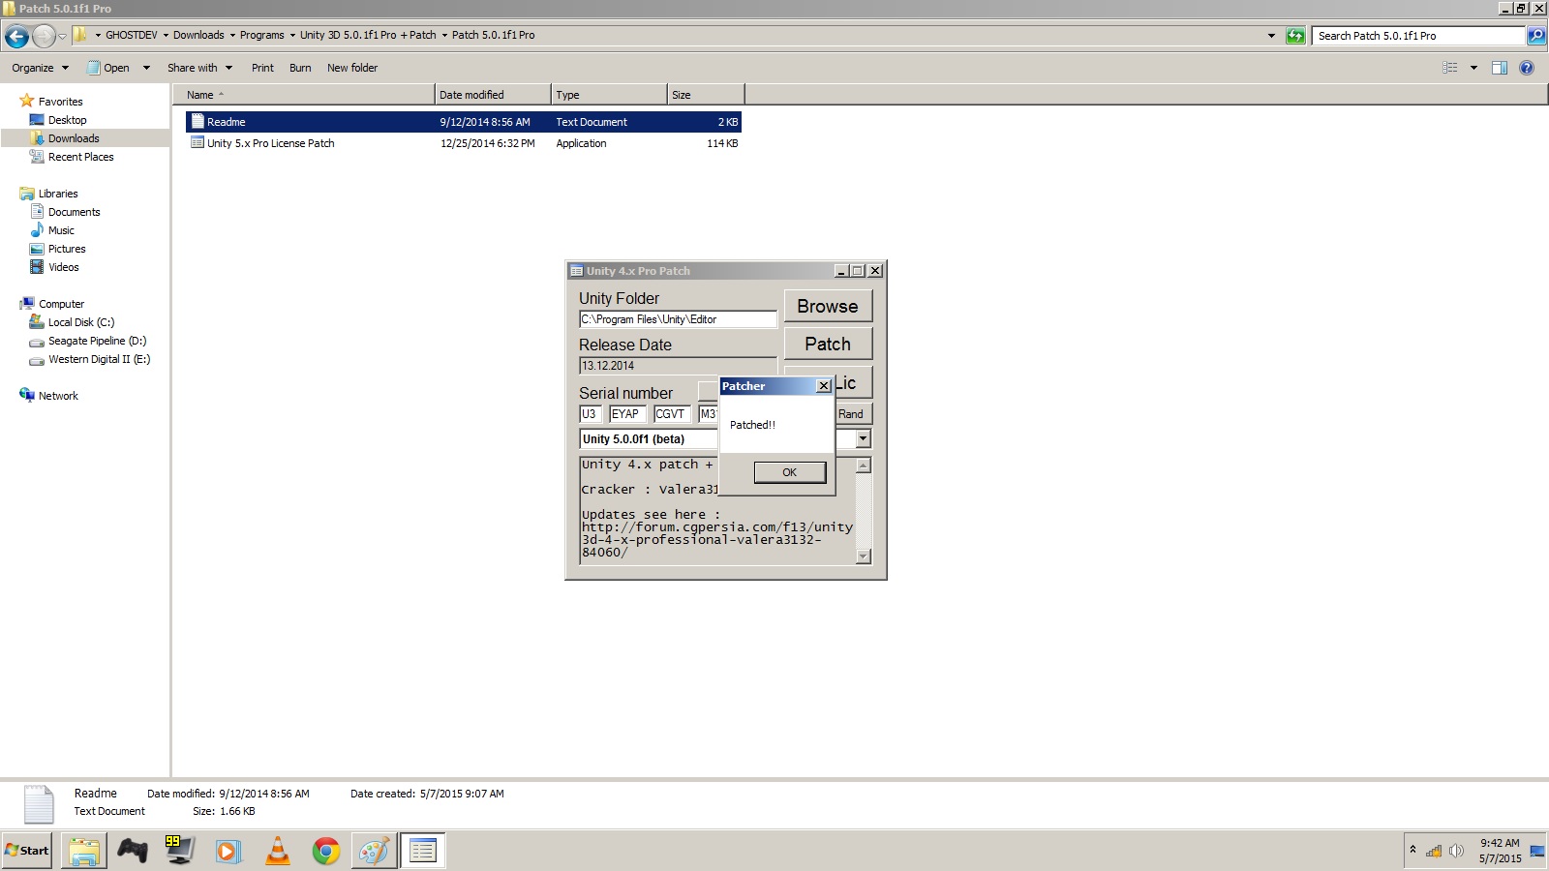Sort files by Date modified column
This screenshot has height=871, width=1549.
pyautogui.click(x=493, y=95)
